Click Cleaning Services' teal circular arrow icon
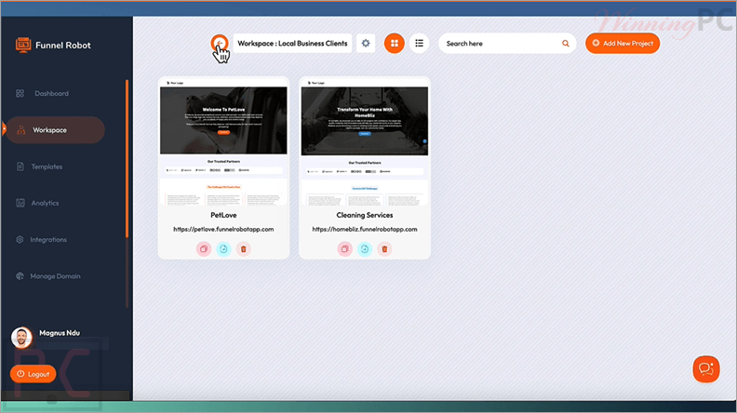This screenshot has height=413, width=737. [365, 249]
